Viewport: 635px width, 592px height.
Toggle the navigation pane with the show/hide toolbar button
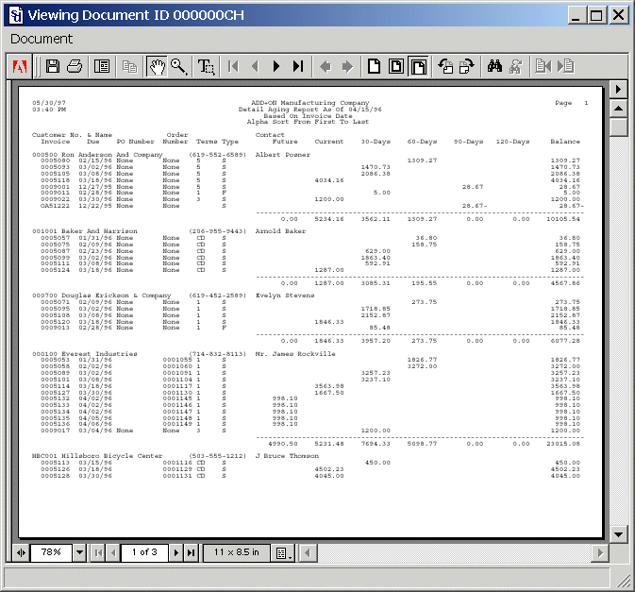click(x=102, y=66)
